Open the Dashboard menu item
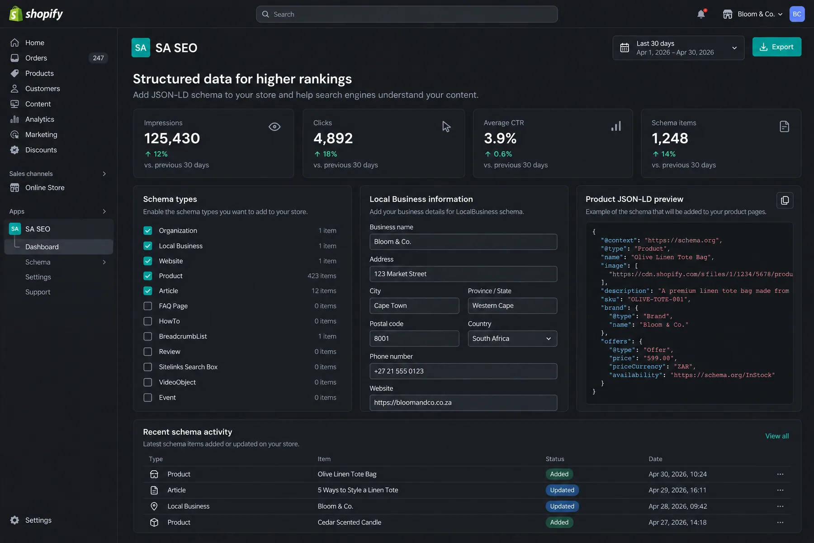 (x=59, y=247)
